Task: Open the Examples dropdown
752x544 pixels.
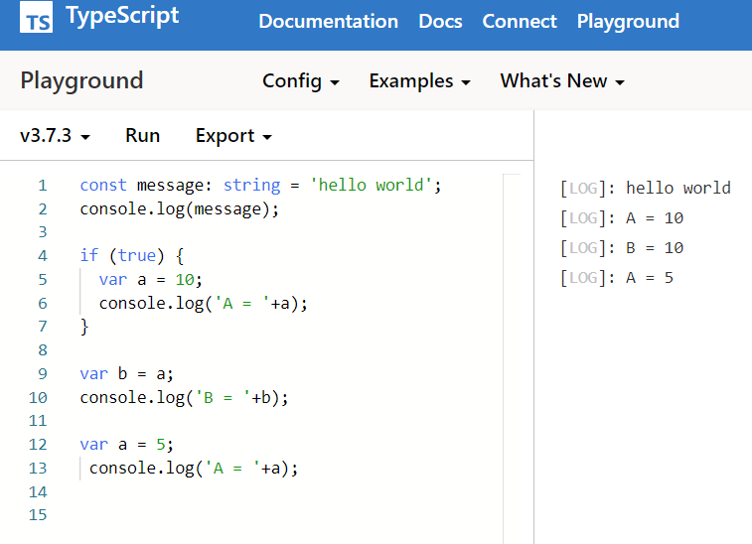Action: point(419,81)
